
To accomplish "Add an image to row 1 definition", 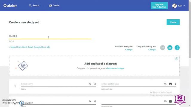I will pos(170,84).
